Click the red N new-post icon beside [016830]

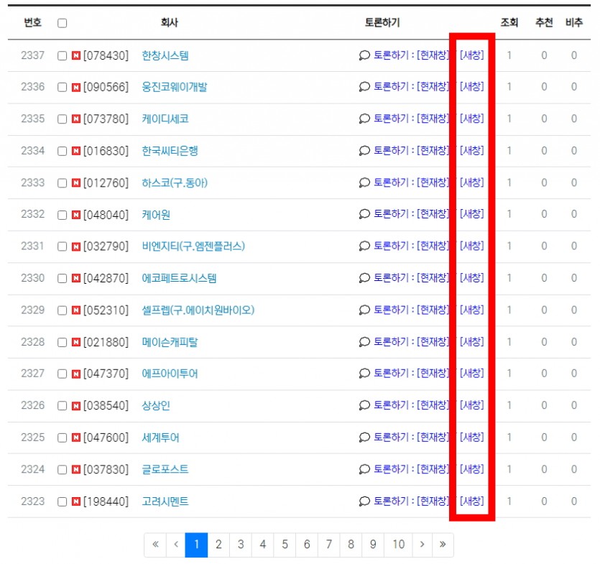[76, 151]
